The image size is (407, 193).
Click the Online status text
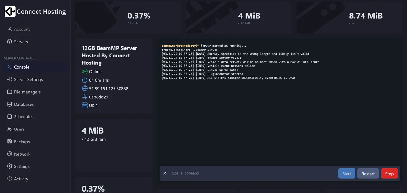[x=95, y=72]
